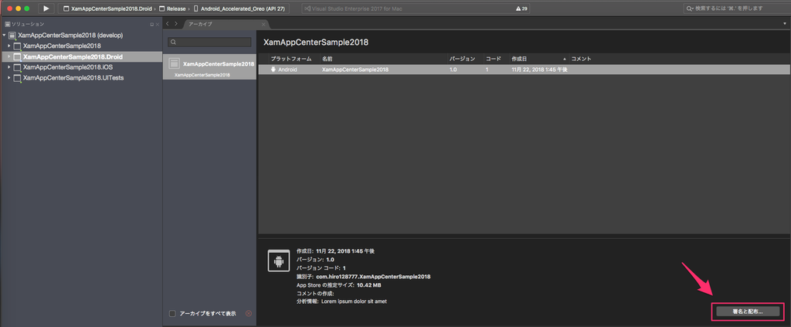Select XamAppCenterSample2018 in the archive list
This screenshot has height=327, width=791.
209,67
